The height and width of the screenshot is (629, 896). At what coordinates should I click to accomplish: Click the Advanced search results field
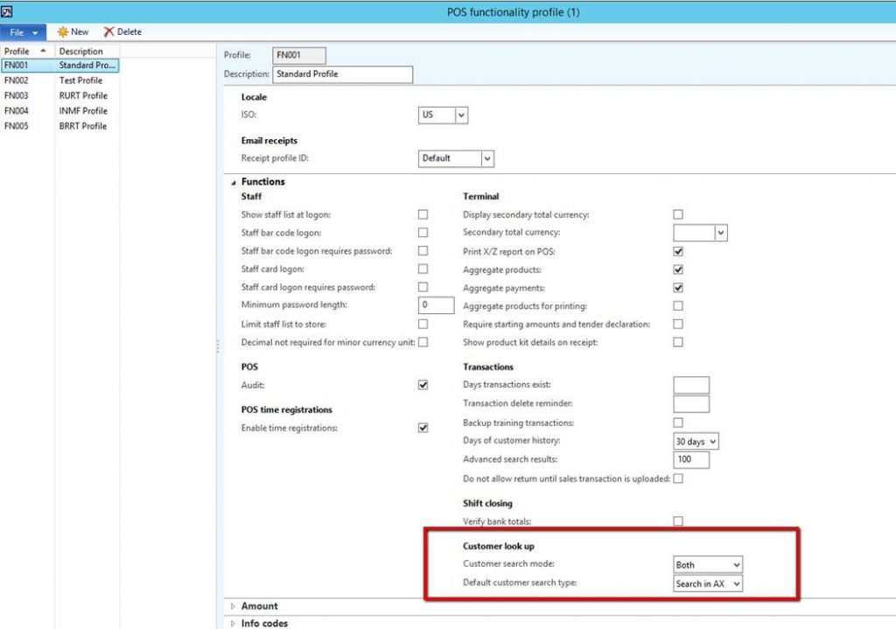click(x=690, y=458)
